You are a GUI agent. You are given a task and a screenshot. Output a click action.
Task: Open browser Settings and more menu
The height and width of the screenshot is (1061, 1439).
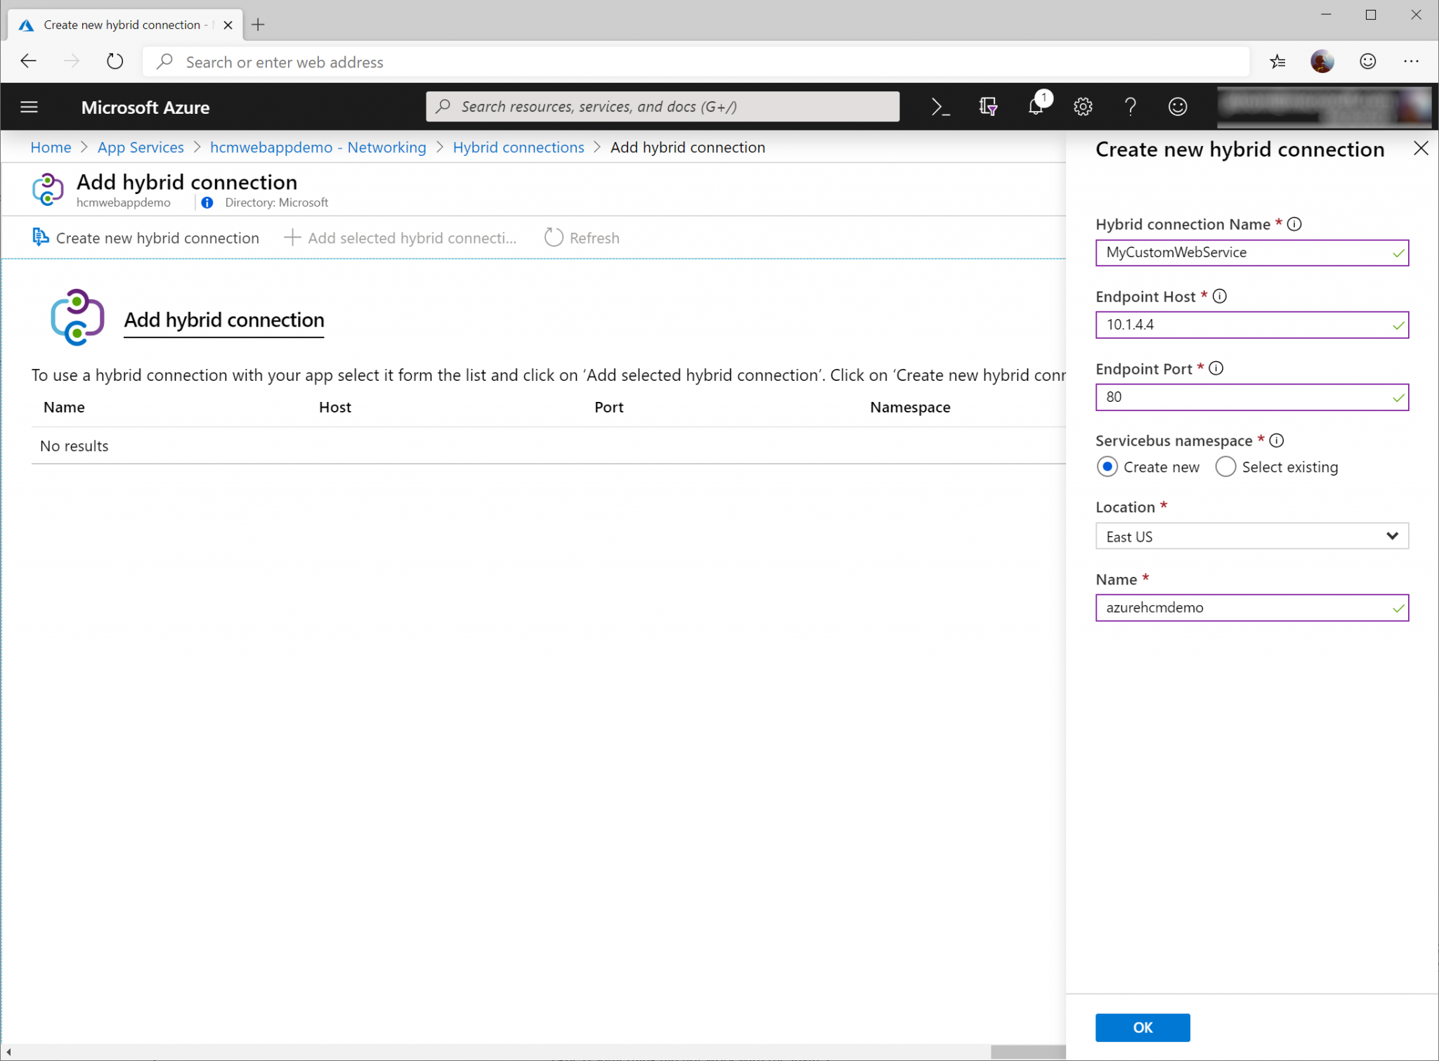(1411, 62)
